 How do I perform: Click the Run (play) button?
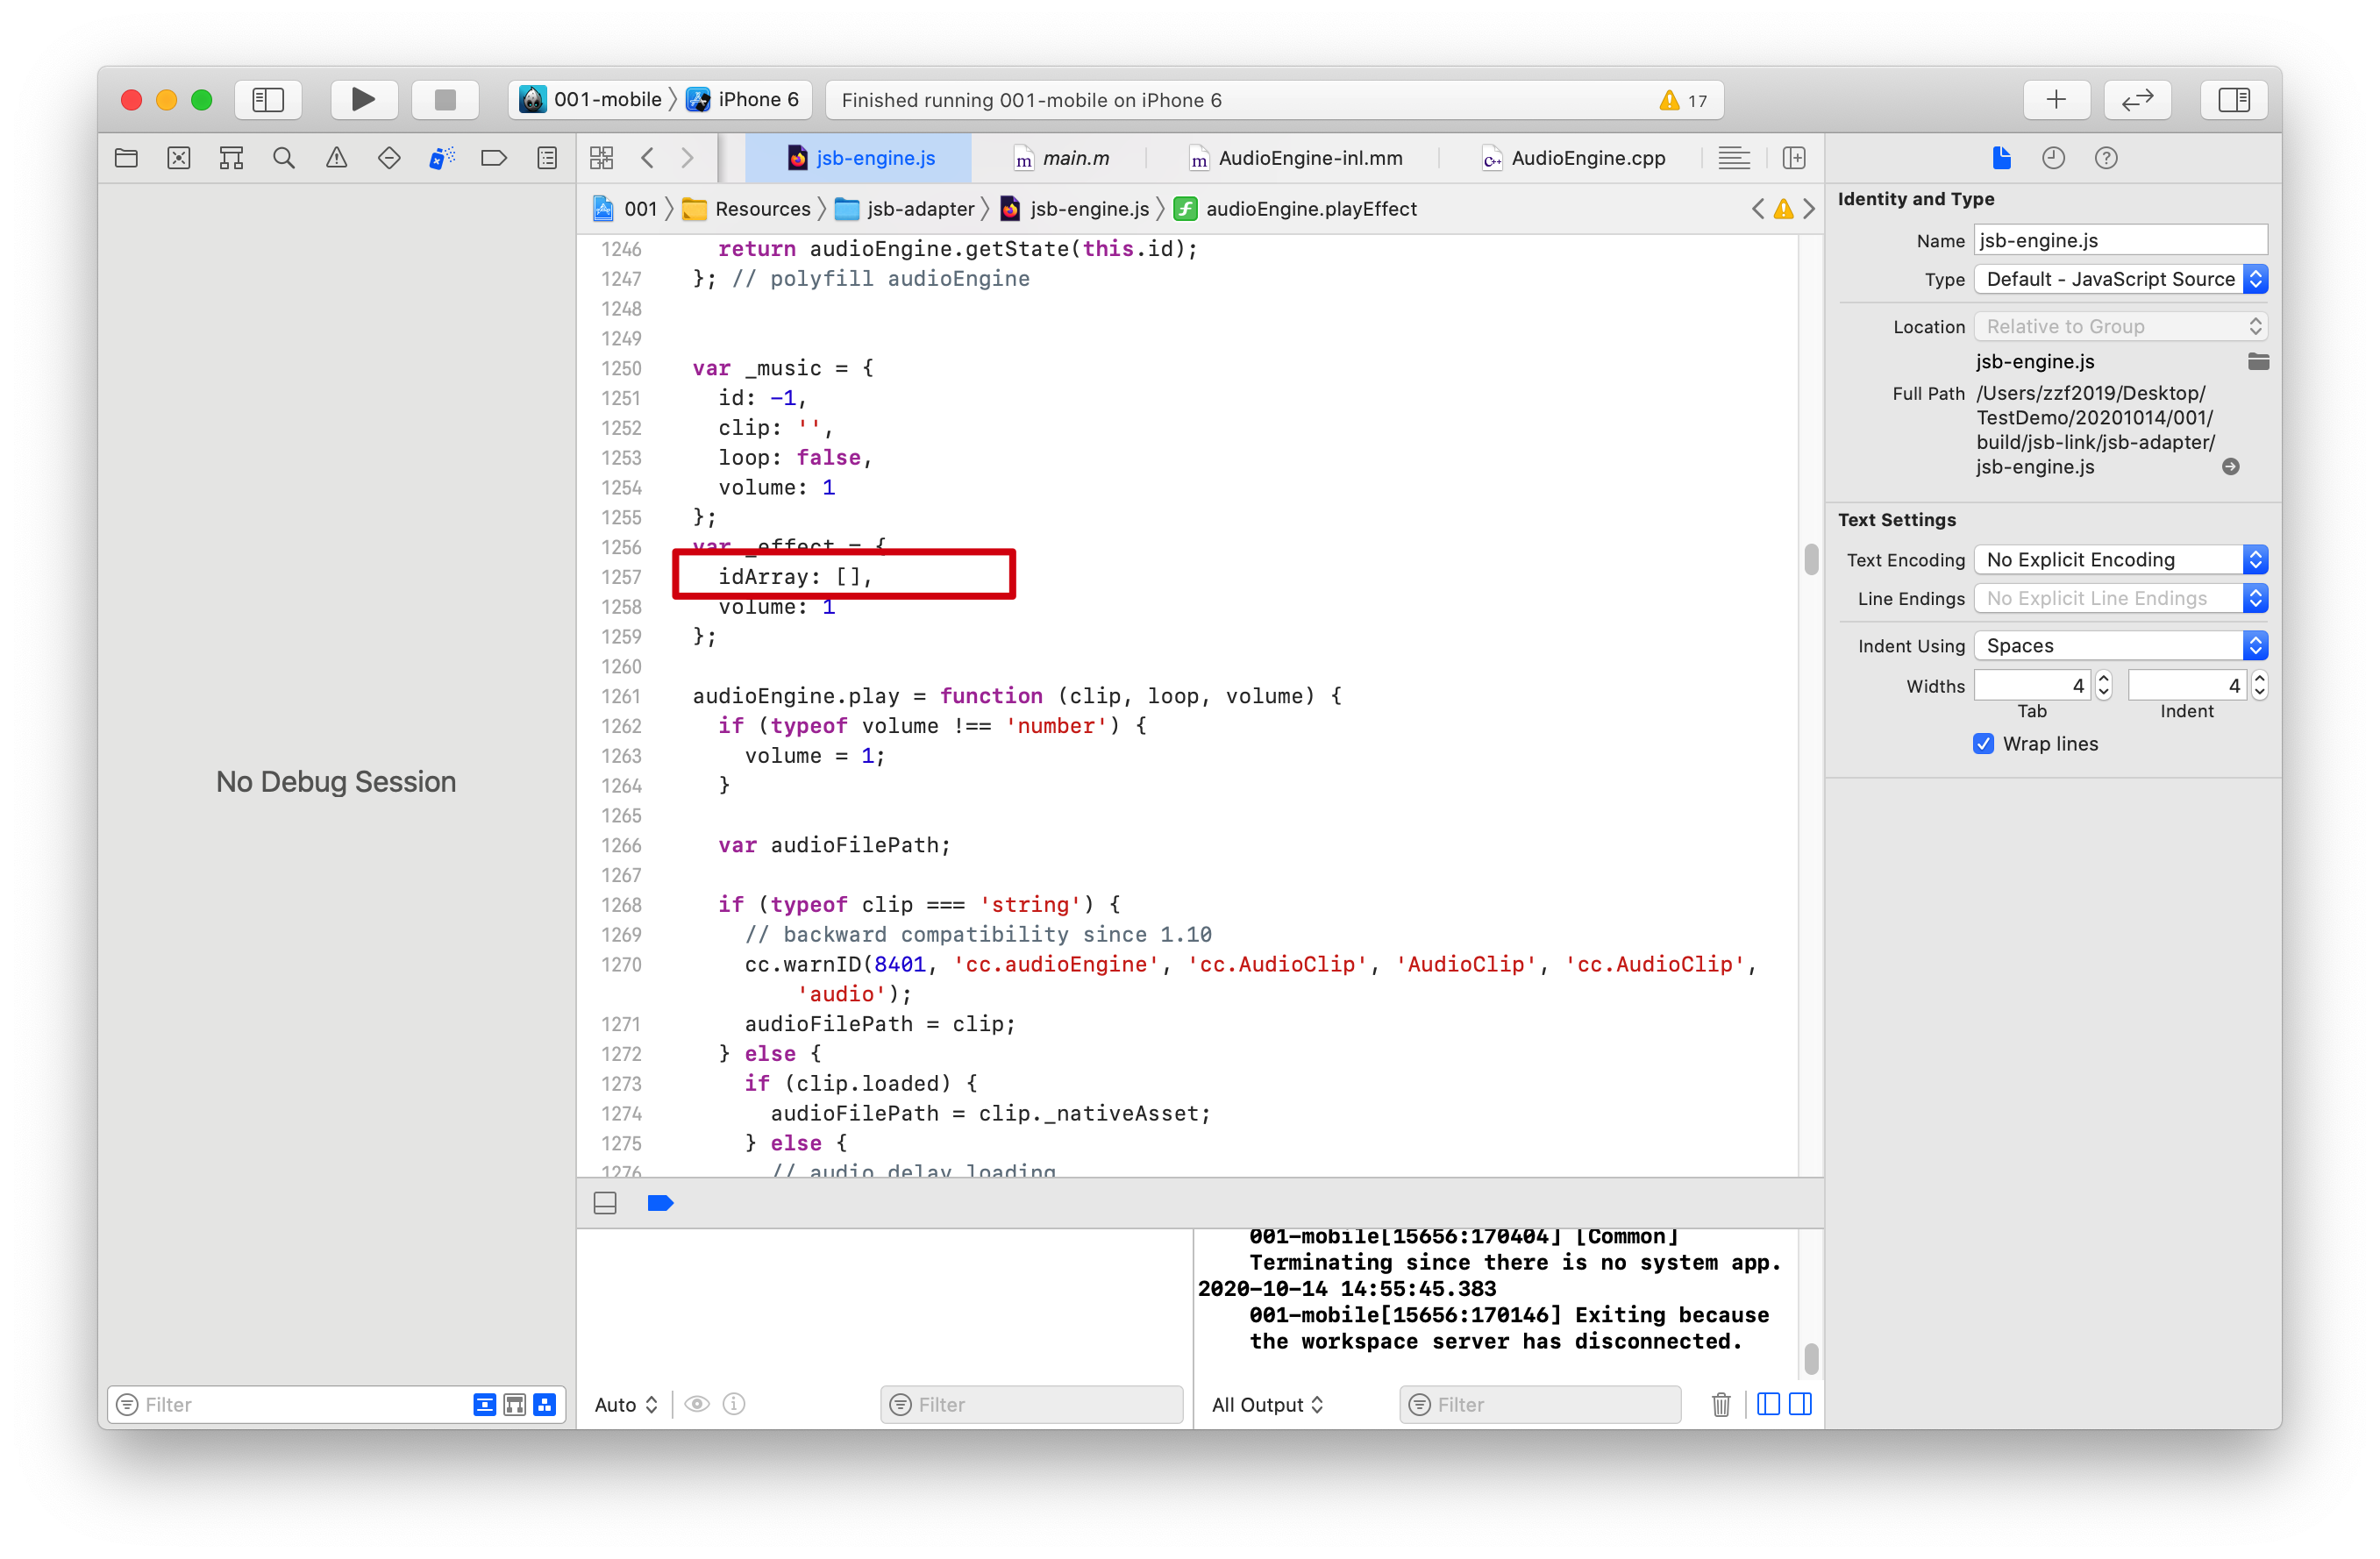(x=363, y=99)
